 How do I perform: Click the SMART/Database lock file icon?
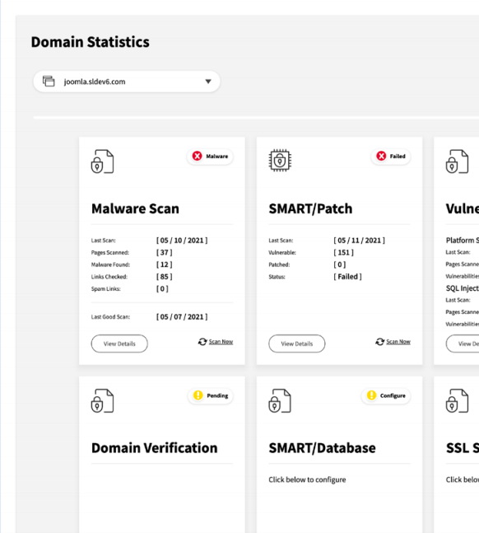coord(280,400)
